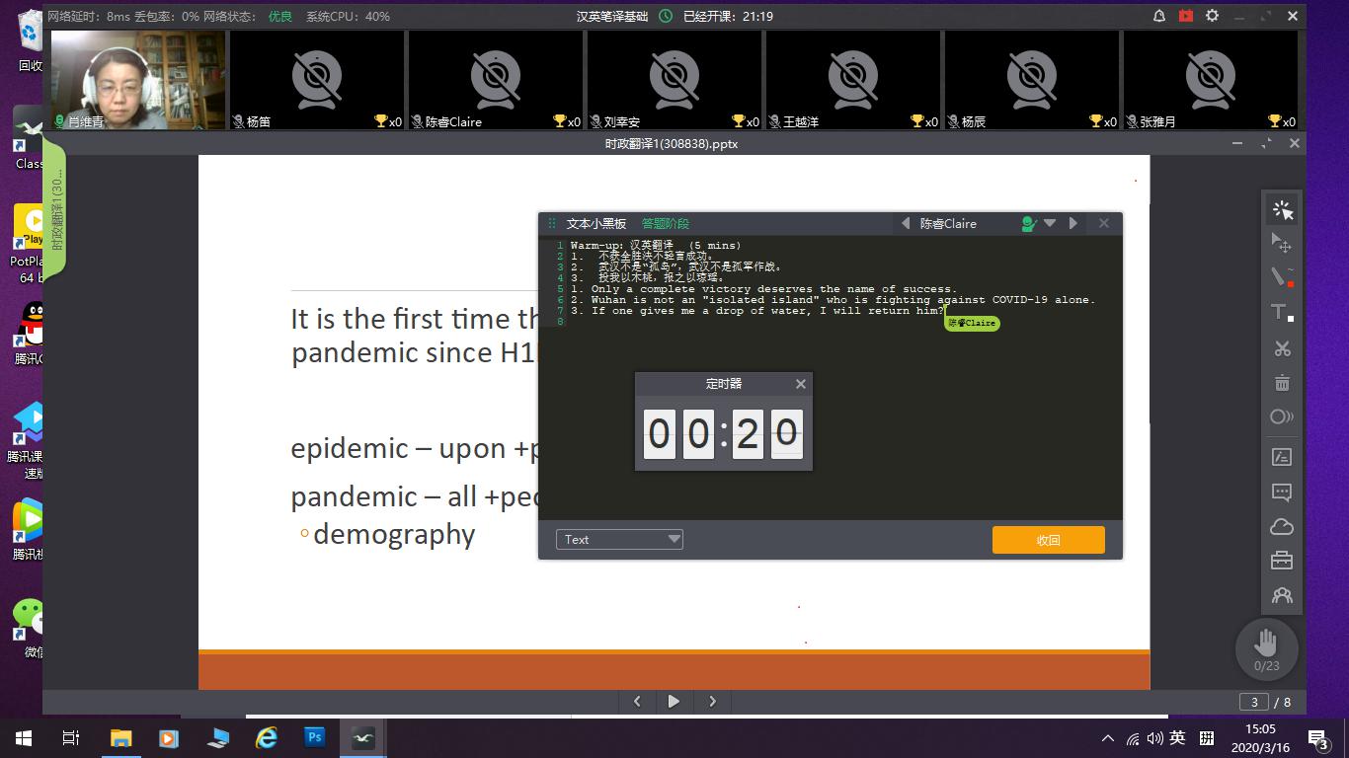Select the laser pointer click tool
The image size is (1349, 758).
[1282, 209]
